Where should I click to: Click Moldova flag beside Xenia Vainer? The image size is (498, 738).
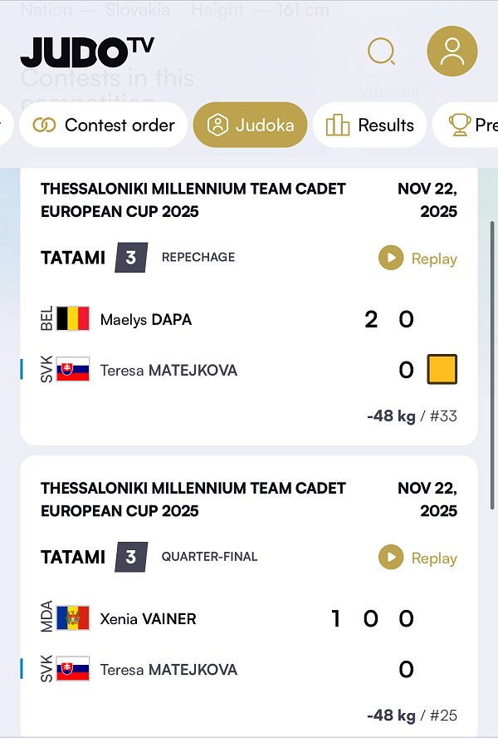click(x=73, y=618)
